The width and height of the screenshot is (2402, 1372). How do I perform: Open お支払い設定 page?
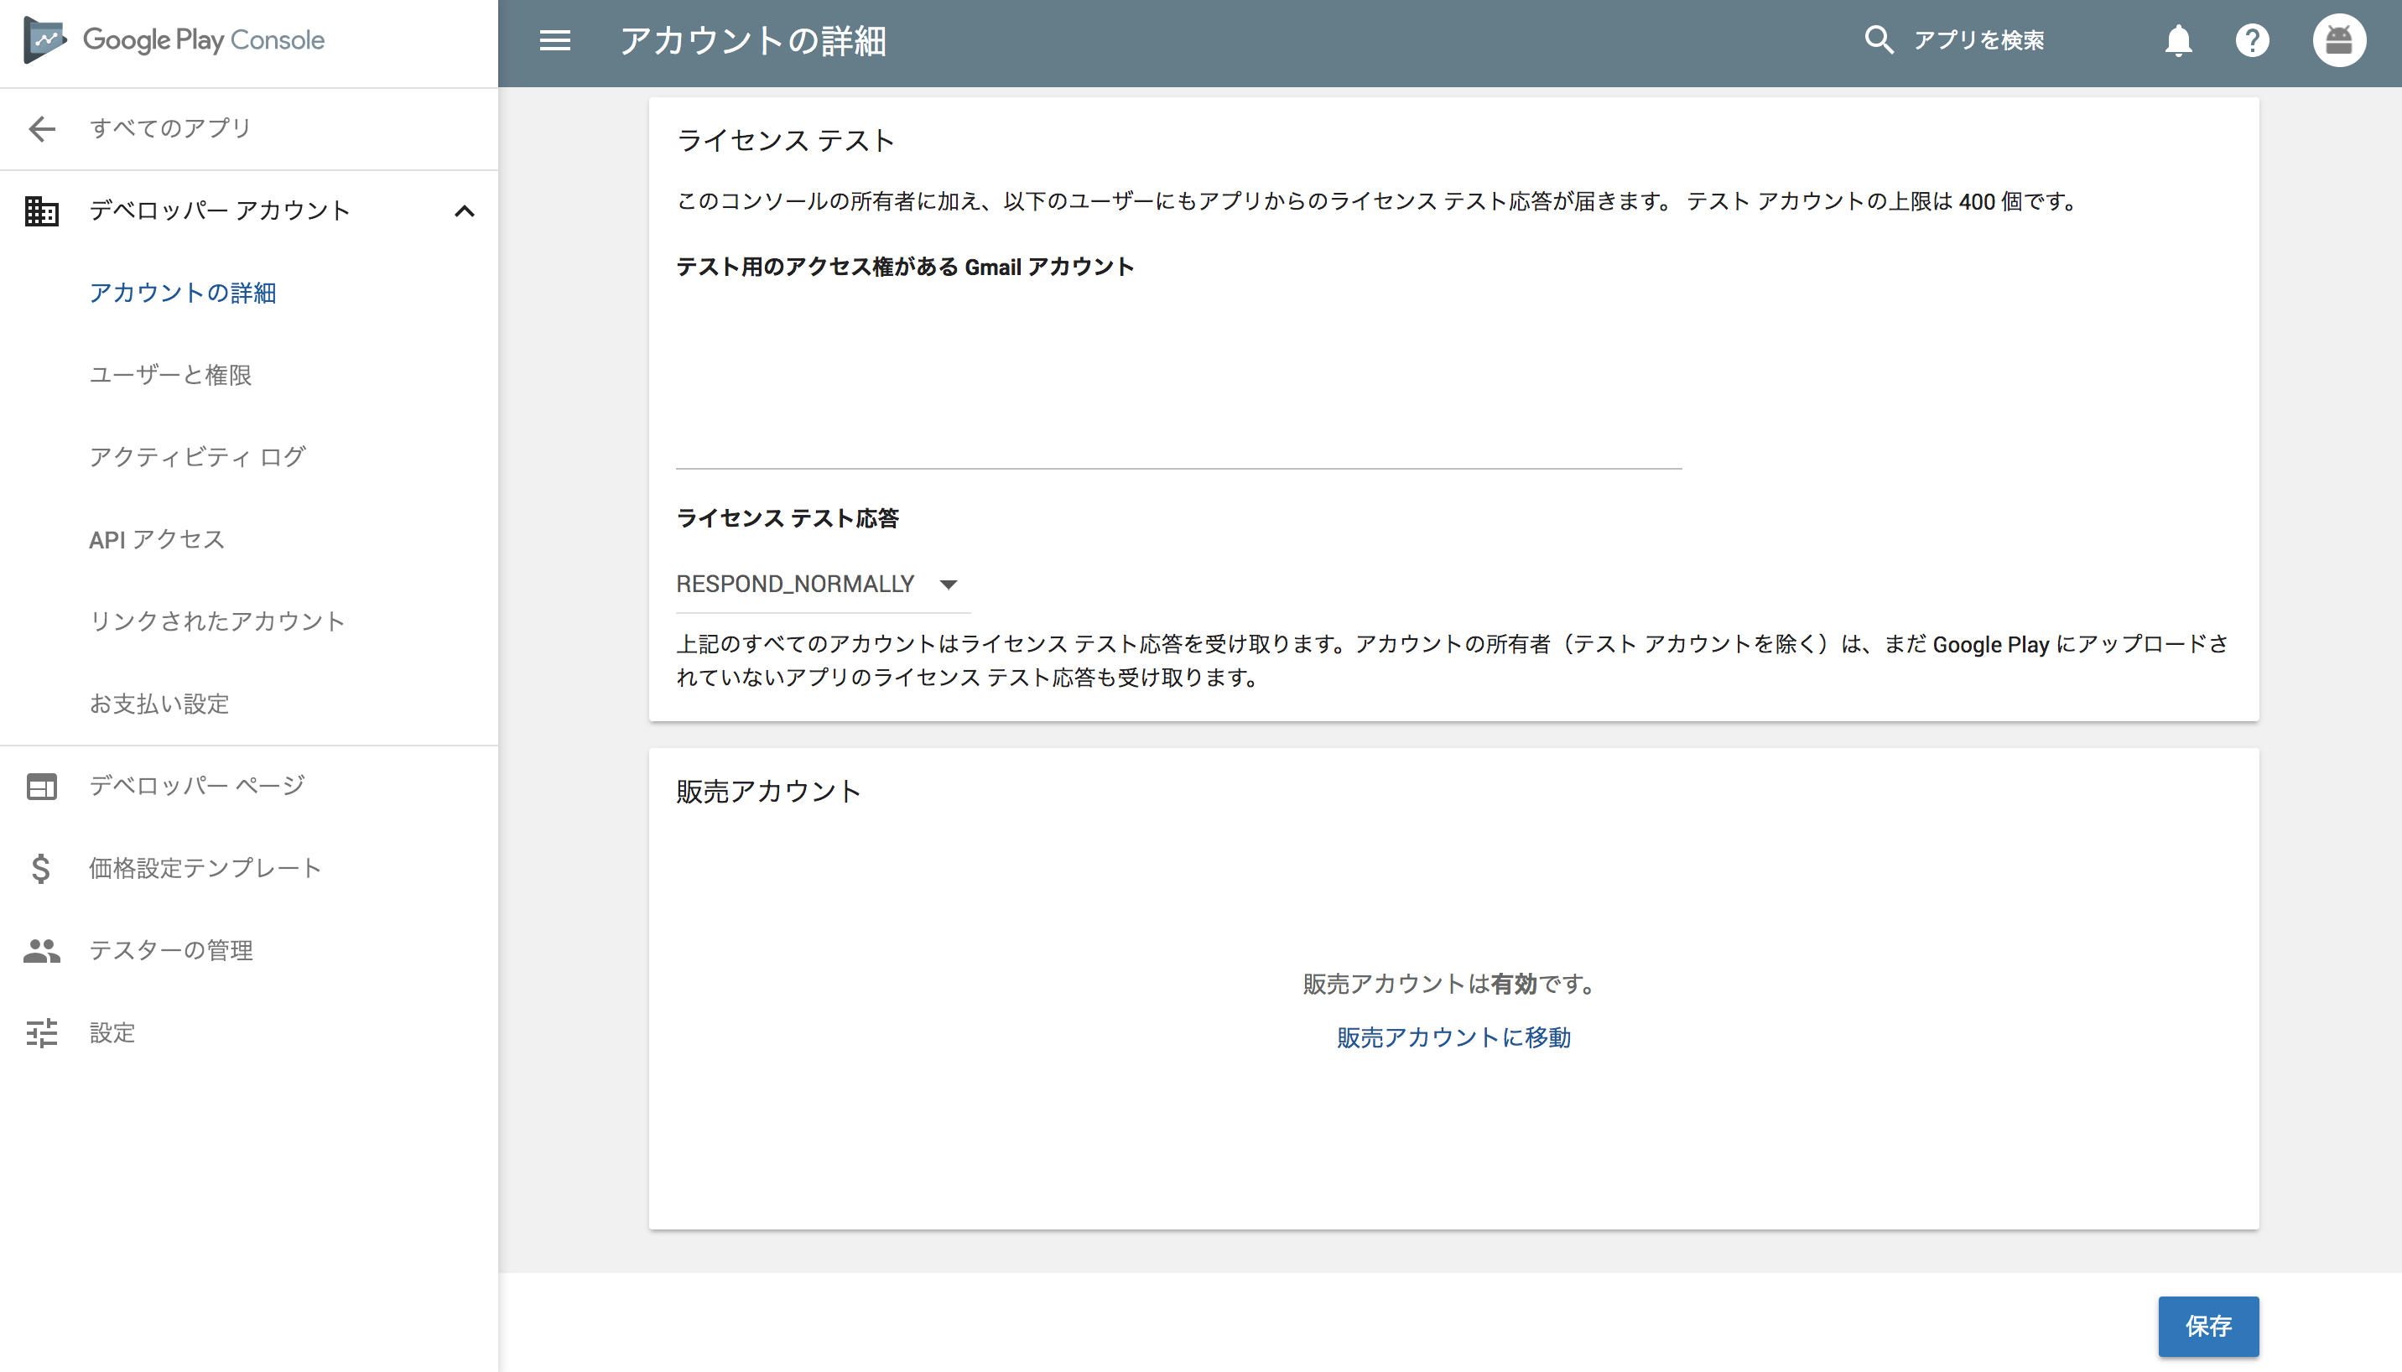[159, 704]
